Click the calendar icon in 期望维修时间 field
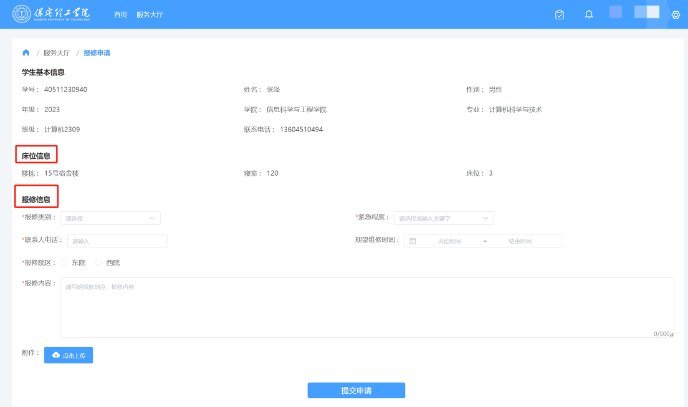 413,241
